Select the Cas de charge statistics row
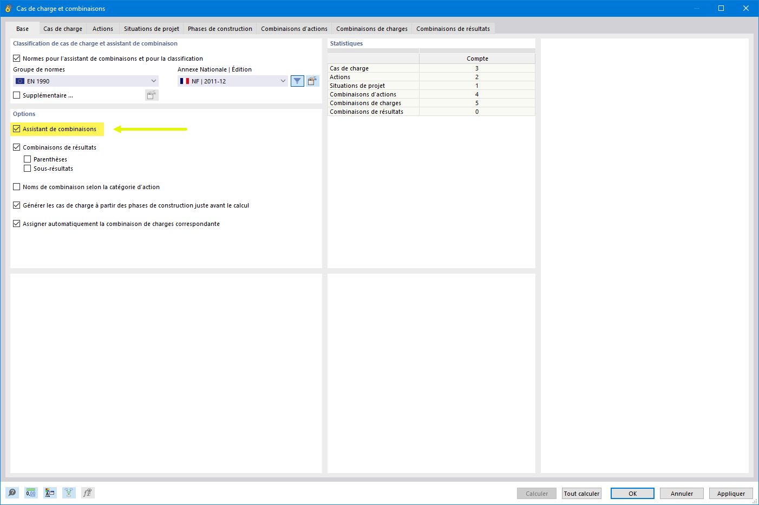Image resolution: width=759 pixels, height=505 pixels. pos(431,68)
